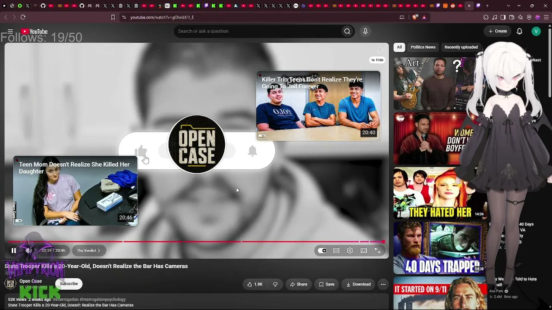Open the Brave Shields icon
The width and height of the screenshot is (552, 310).
tap(415, 17)
